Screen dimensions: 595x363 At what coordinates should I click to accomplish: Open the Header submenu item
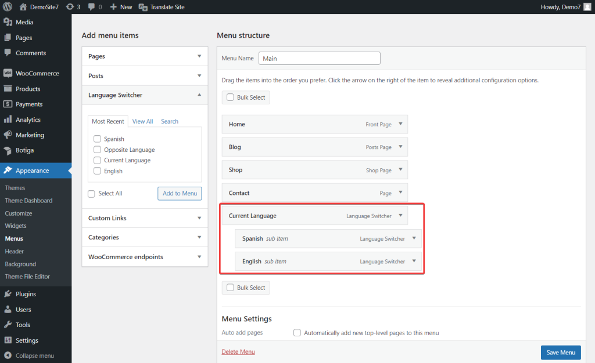click(x=15, y=251)
